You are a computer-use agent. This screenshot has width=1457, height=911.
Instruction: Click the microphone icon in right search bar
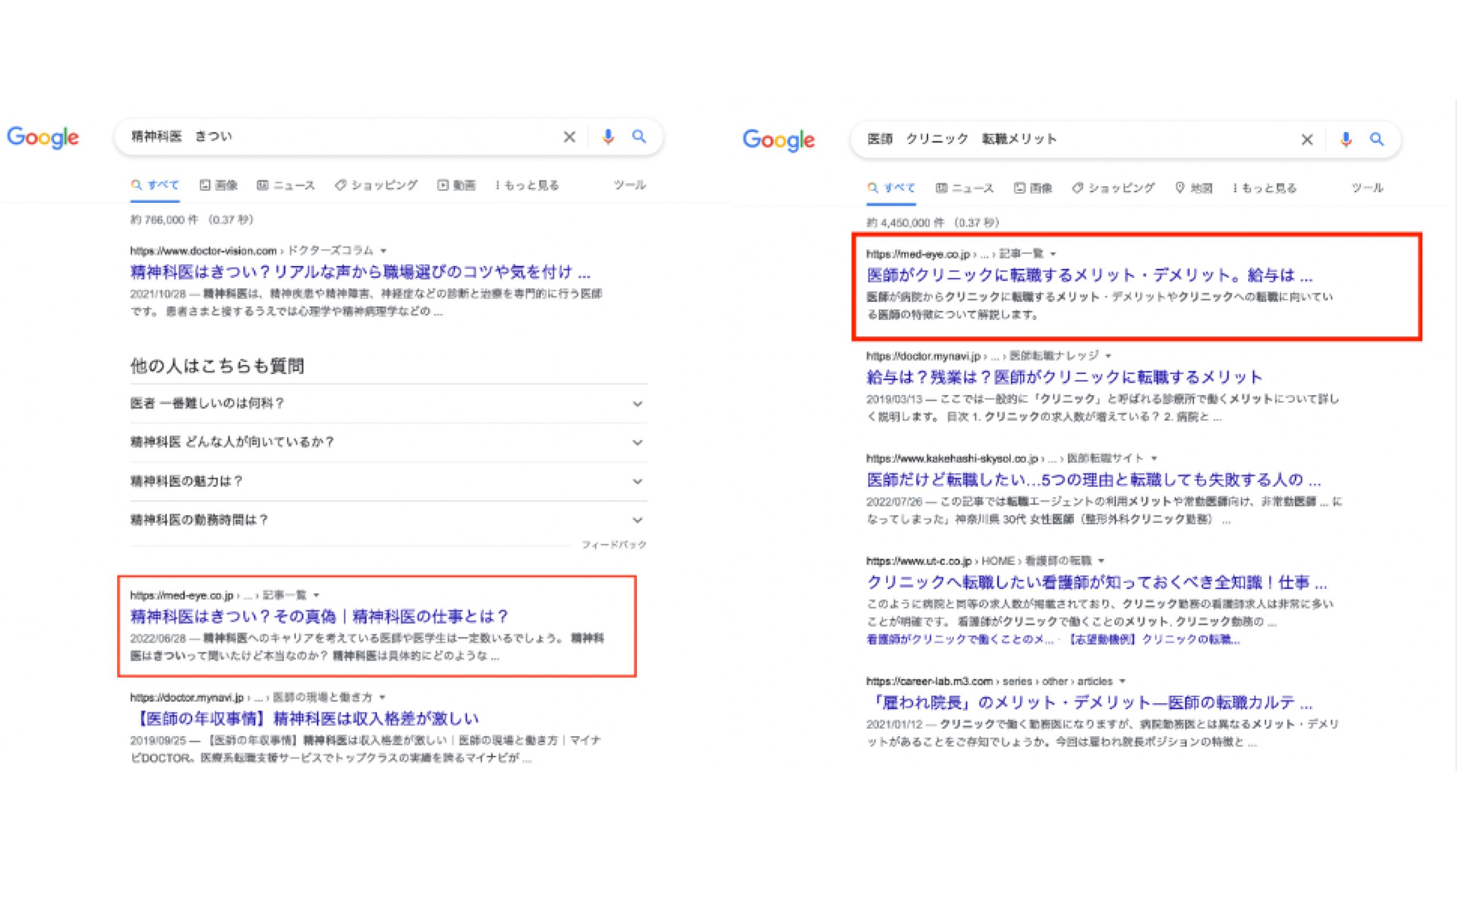click(x=1345, y=140)
